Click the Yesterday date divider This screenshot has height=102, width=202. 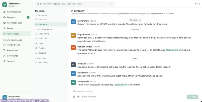click(135, 29)
